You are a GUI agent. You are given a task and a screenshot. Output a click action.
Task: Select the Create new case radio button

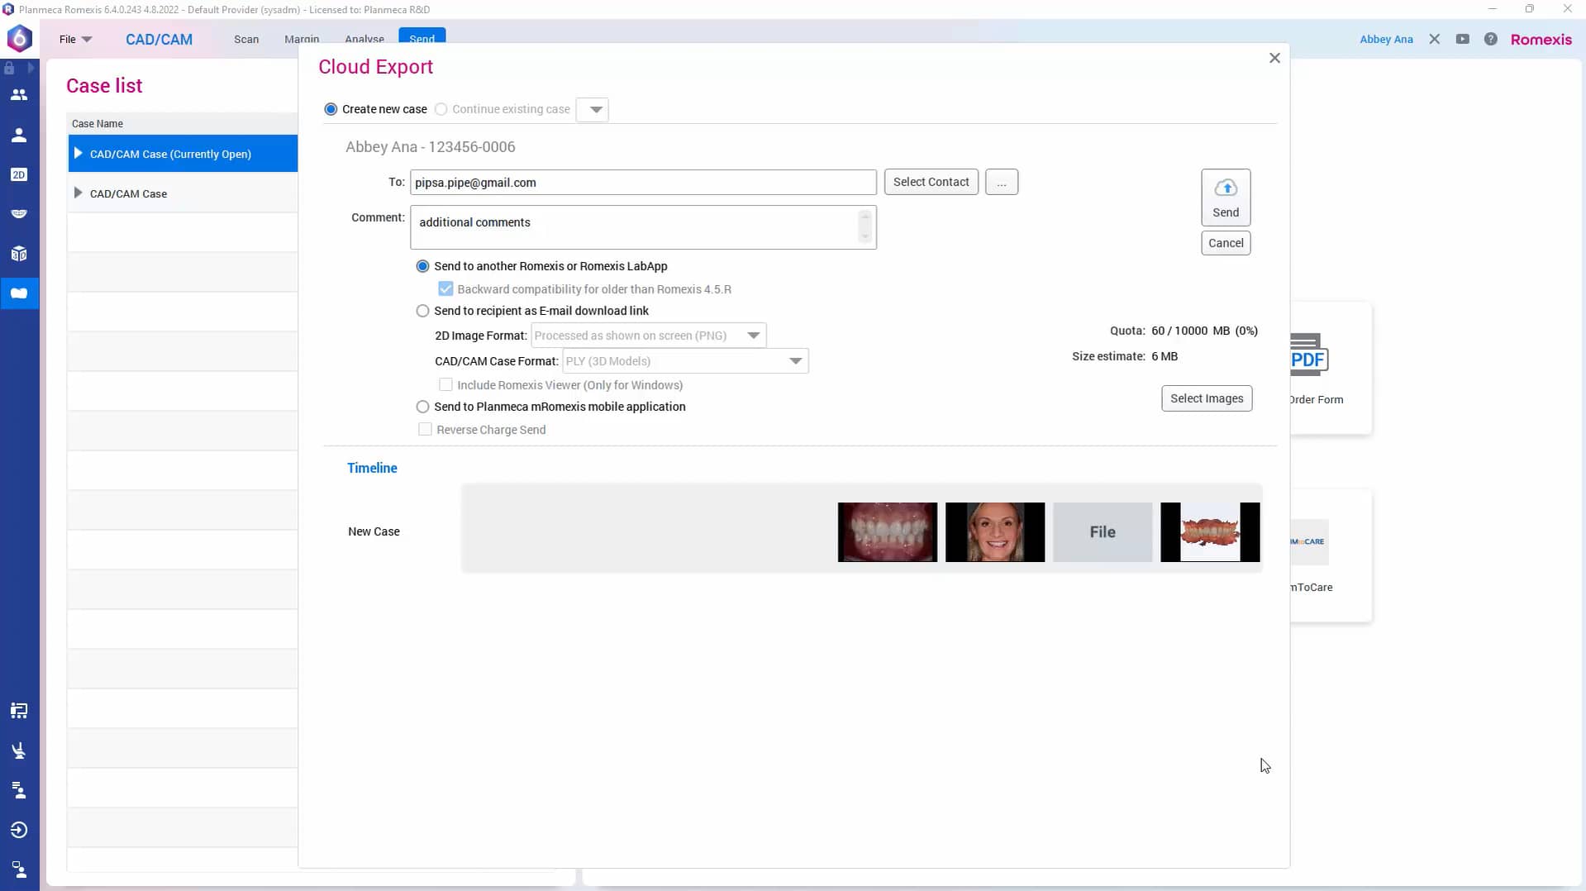tap(331, 109)
